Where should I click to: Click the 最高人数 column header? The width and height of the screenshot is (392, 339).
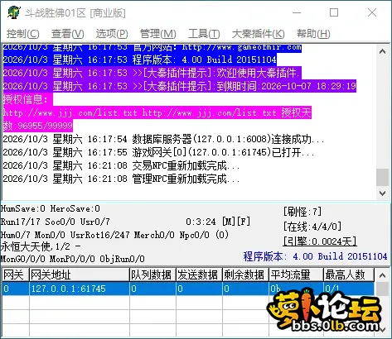point(349,275)
